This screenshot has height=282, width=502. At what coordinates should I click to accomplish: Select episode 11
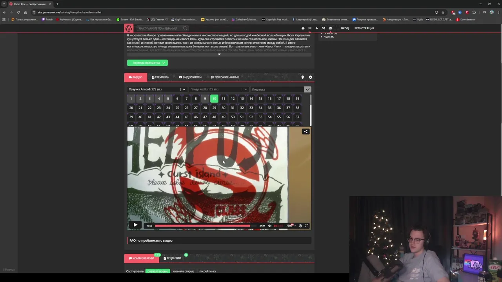point(224,99)
